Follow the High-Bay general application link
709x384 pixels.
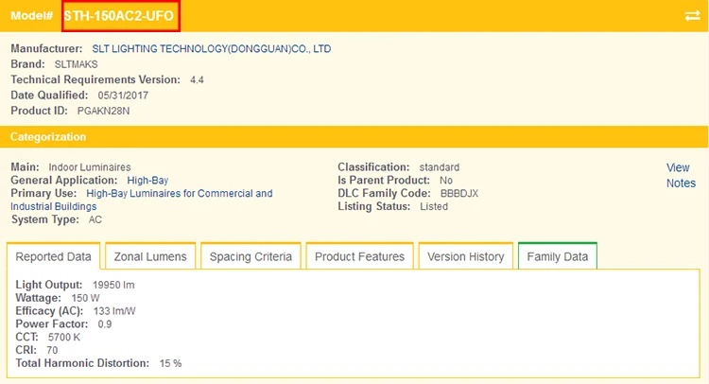pyautogui.click(x=148, y=180)
